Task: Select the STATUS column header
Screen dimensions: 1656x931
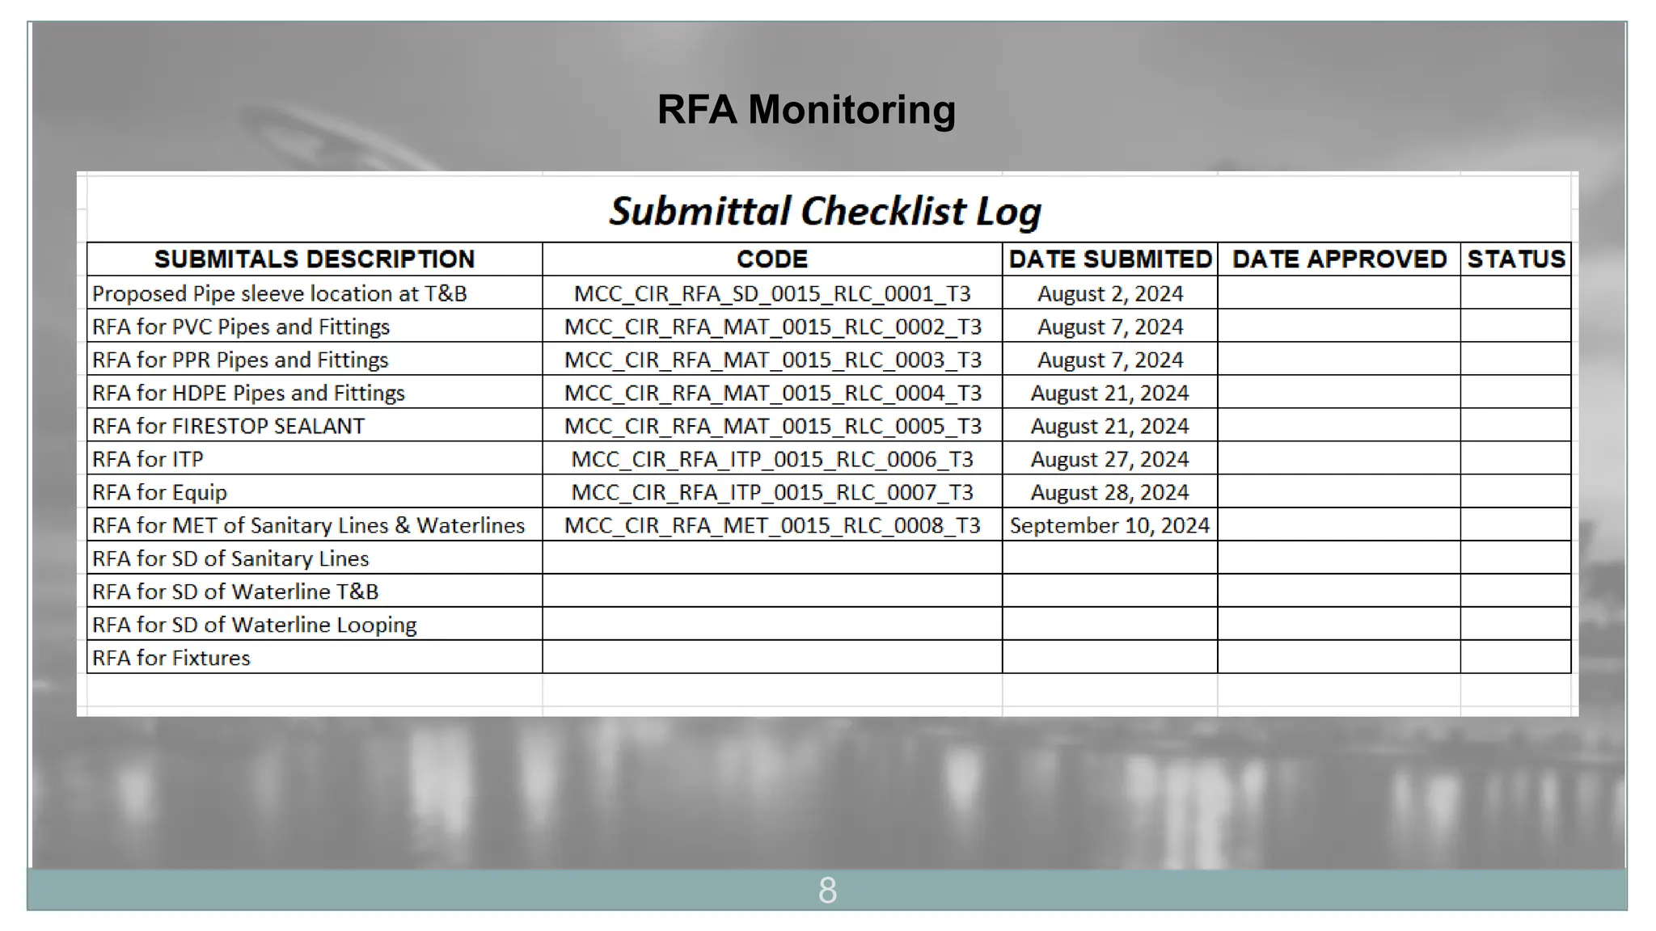Action: [x=1515, y=259]
